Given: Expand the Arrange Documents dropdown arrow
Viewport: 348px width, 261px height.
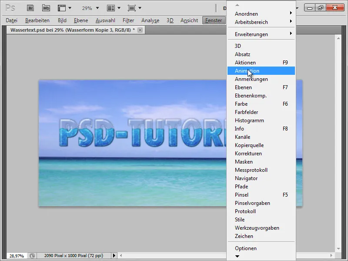Looking at the screenshot, I should click(x=119, y=8).
